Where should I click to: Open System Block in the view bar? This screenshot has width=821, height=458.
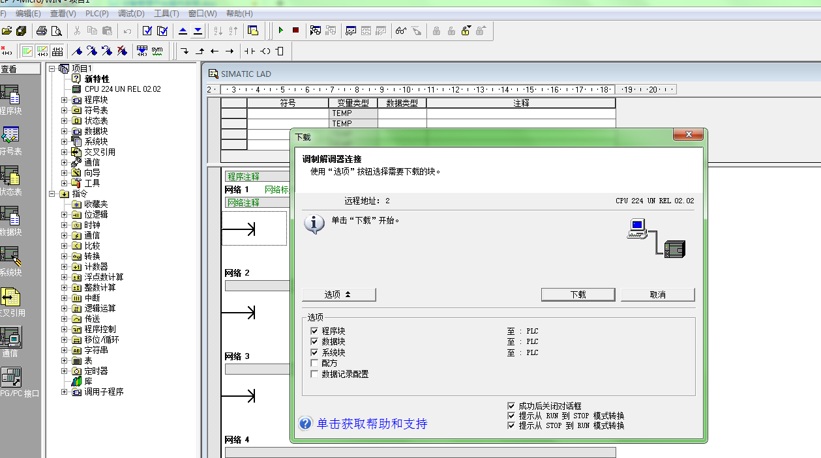(10, 261)
